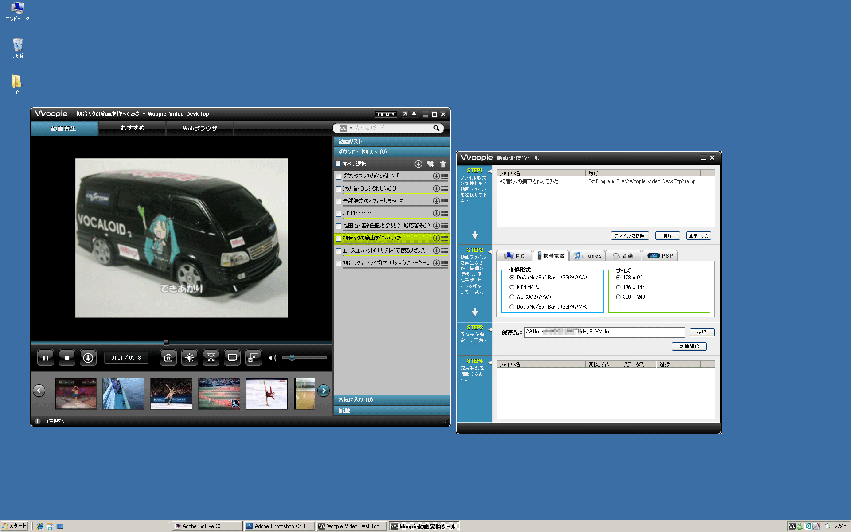Switch to the 動画再生 tab
Screen dimensions: 851x532
click(x=64, y=128)
